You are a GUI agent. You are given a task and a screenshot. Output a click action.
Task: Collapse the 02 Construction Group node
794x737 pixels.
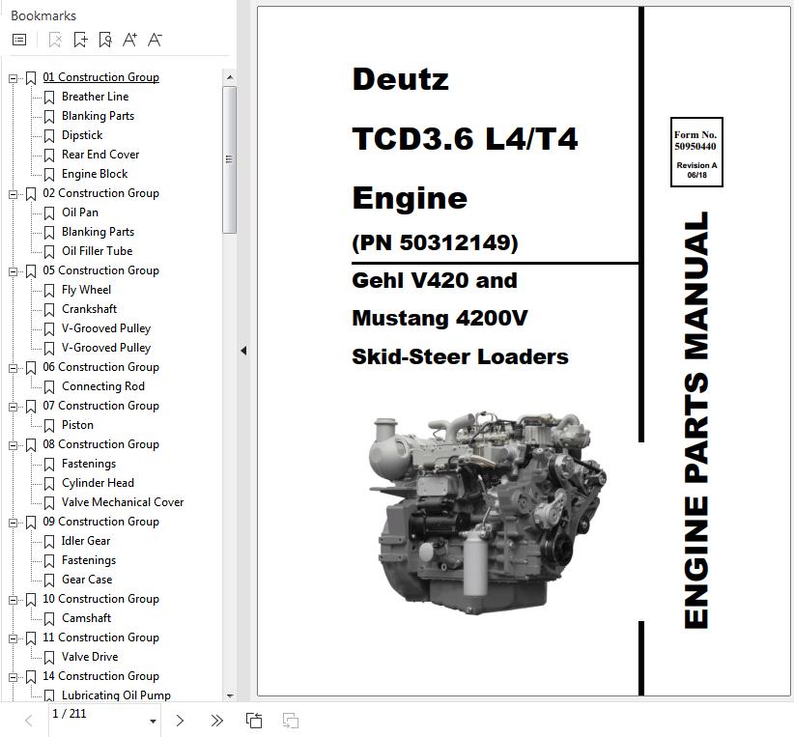[x=13, y=194]
